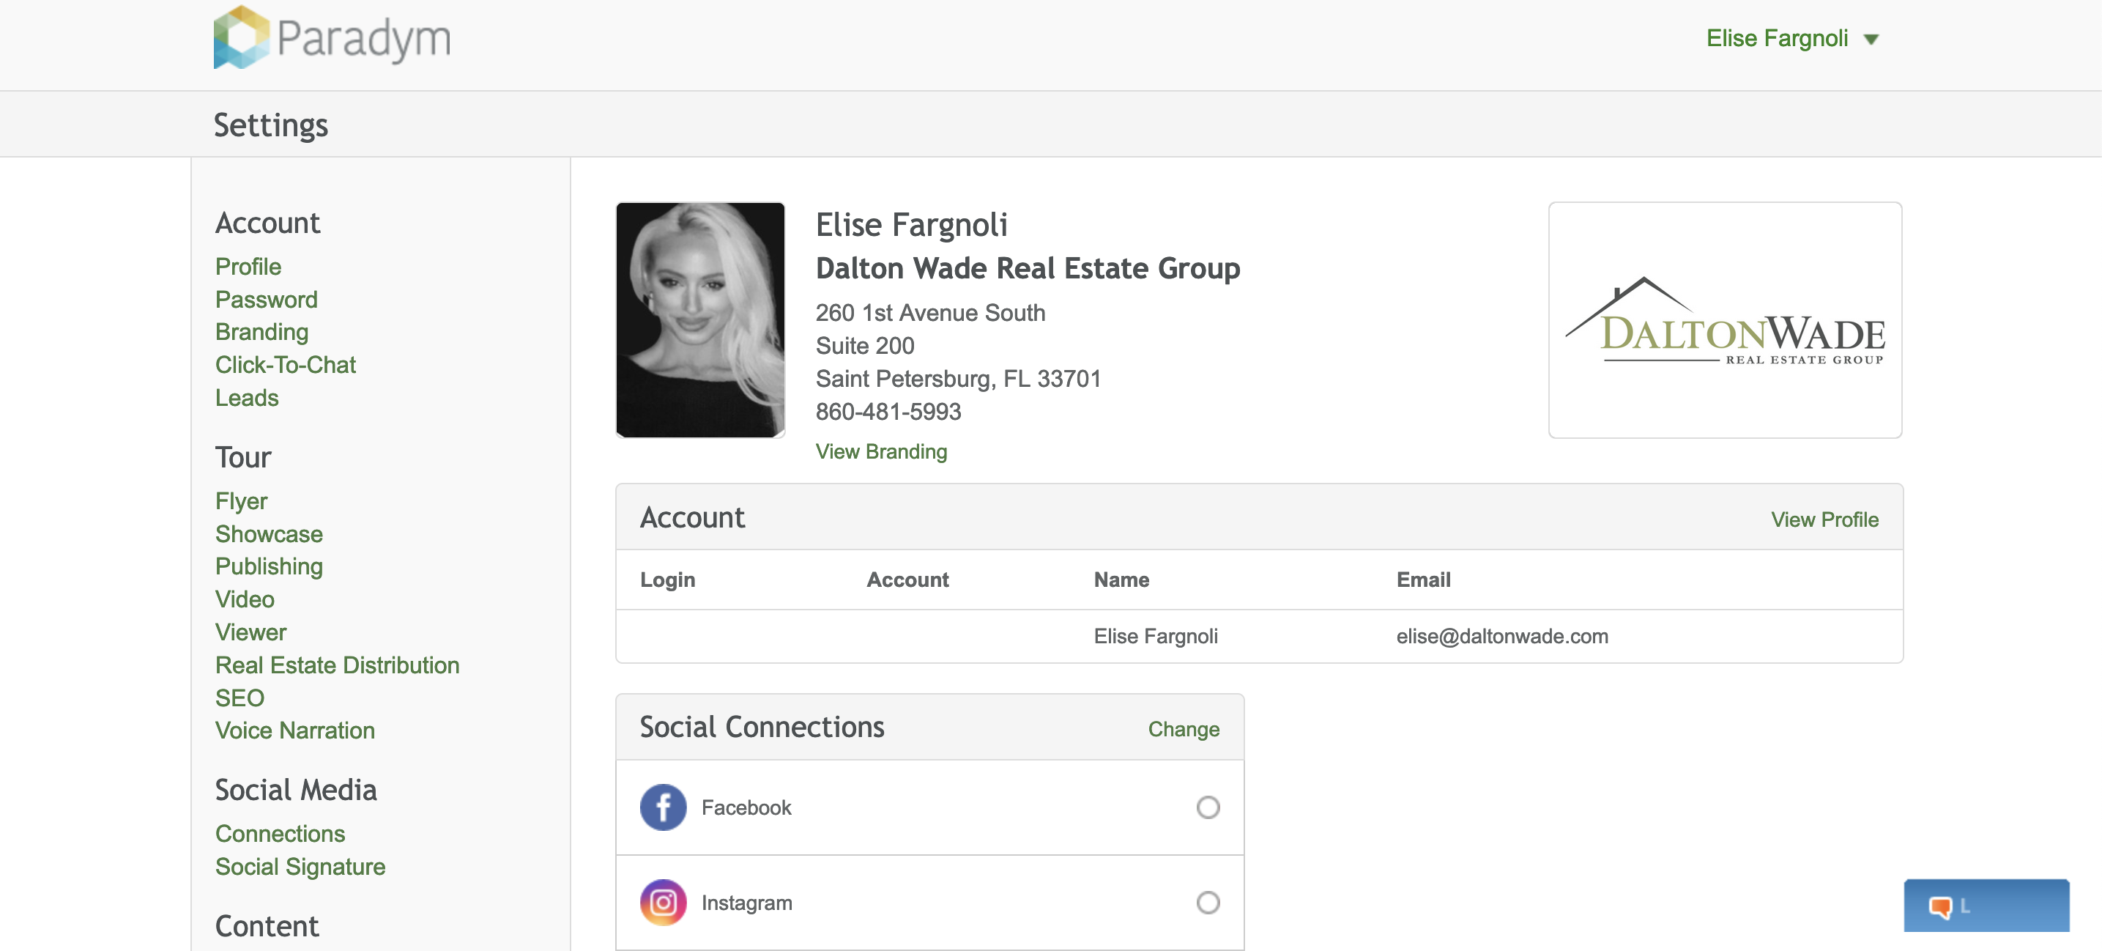
Task: Go to Voice Narration settings
Action: (x=294, y=730)
